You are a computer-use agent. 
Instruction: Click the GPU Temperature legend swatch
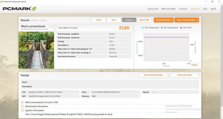point(162,28)
